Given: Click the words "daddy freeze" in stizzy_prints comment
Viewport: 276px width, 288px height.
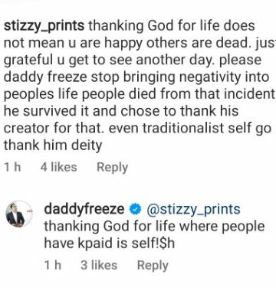Looking at the screenshot, I should 45,77.
